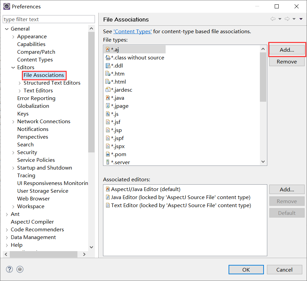Image resolution: width=307 pixels, height=281 pixels.
Task: Click the Eclipse icon in the title bar
Action: click(6, 6)
